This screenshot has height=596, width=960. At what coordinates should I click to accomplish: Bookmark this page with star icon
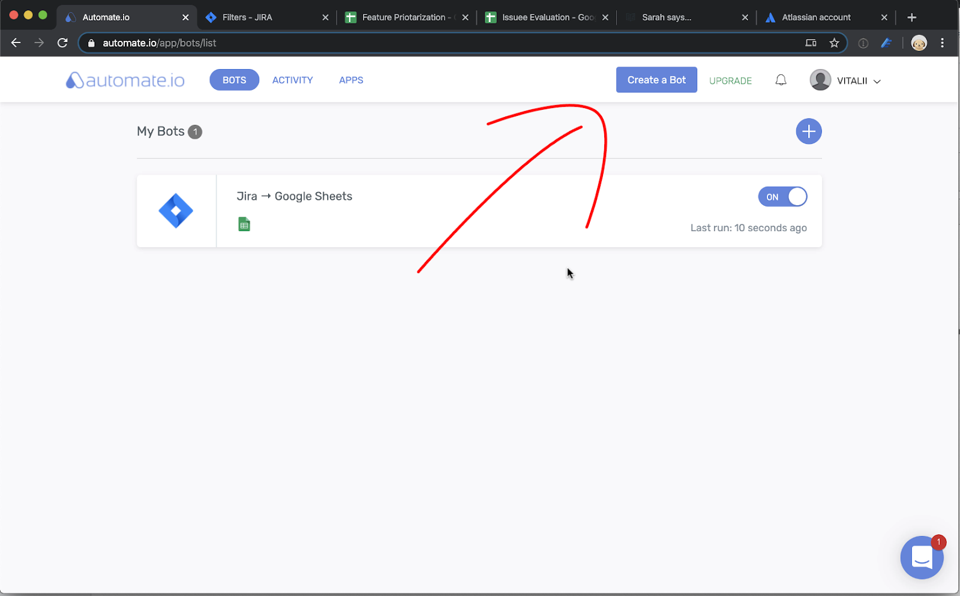pos(834,43)
